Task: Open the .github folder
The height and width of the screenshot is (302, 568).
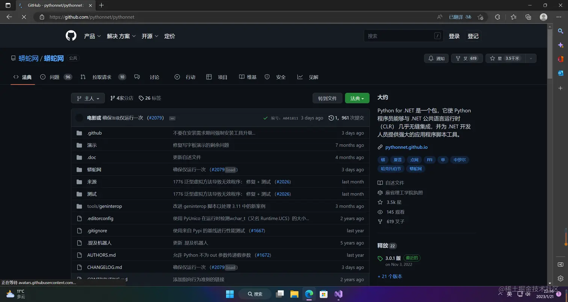Action: pyautogui.click(x=94, y=133)
